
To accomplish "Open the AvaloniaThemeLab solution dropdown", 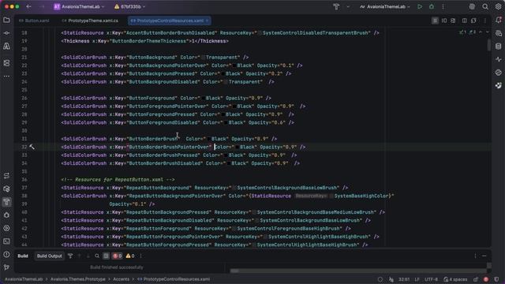I will 79,7.
